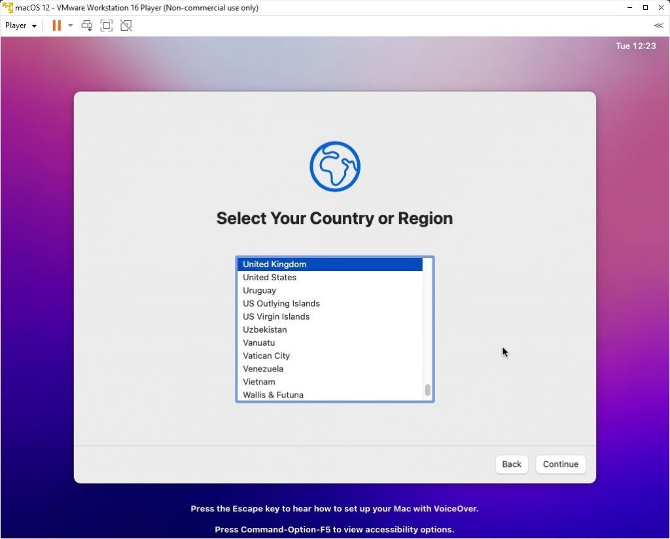Click the collapse toolbar chevrons icon
The height and width of the screenshot is (539, 670).
point(658,26)
